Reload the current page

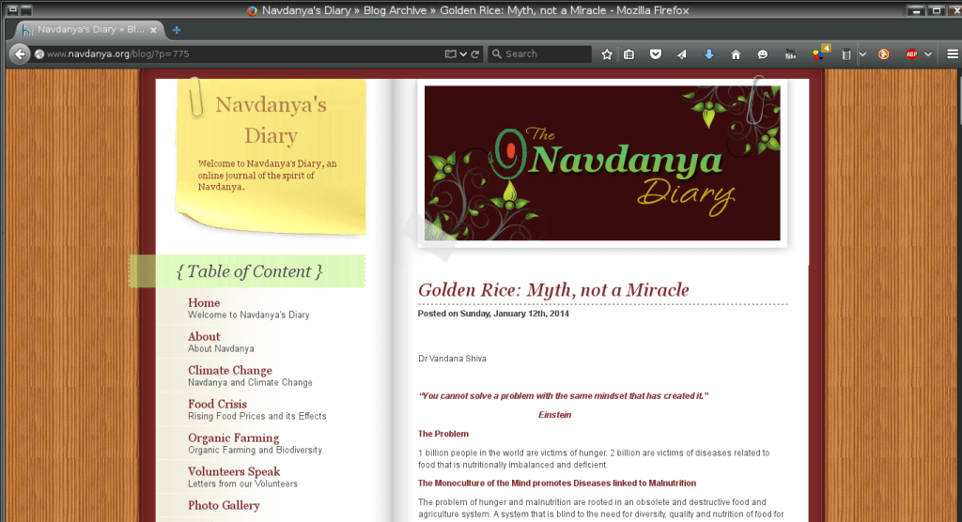475,54
